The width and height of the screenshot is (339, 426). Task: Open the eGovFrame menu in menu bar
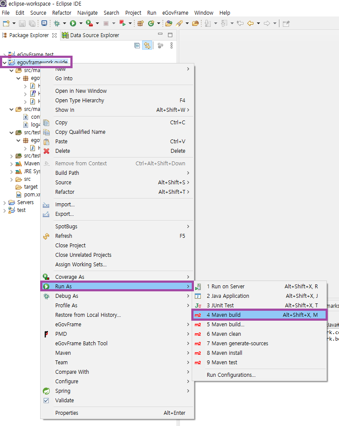pos(175,13)
